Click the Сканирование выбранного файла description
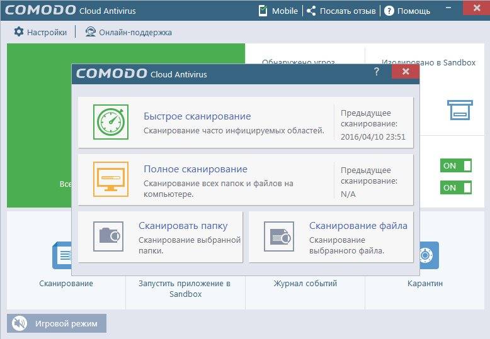This screenshot has height=339, width=490. tap(346, 245)
